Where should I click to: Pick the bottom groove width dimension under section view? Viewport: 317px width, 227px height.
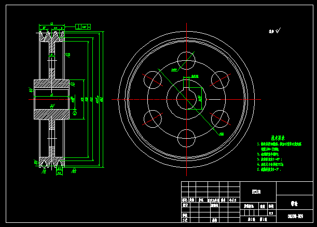tap(59, 173)
